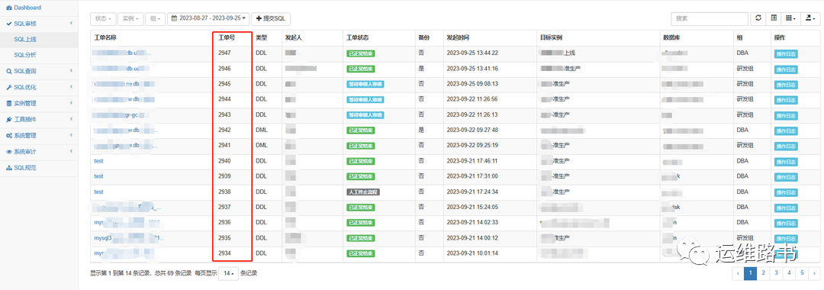The image size is (824, 290).
Task: Open the test work order numbered 2940
Action: point(98,161)
